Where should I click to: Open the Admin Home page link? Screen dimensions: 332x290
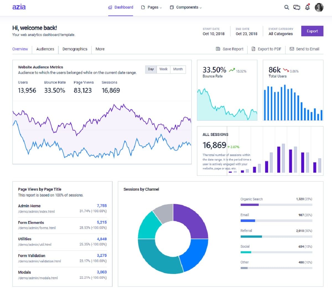[29, 206]
